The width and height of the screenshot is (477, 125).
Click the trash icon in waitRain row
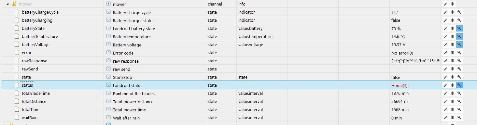[452, 118]
